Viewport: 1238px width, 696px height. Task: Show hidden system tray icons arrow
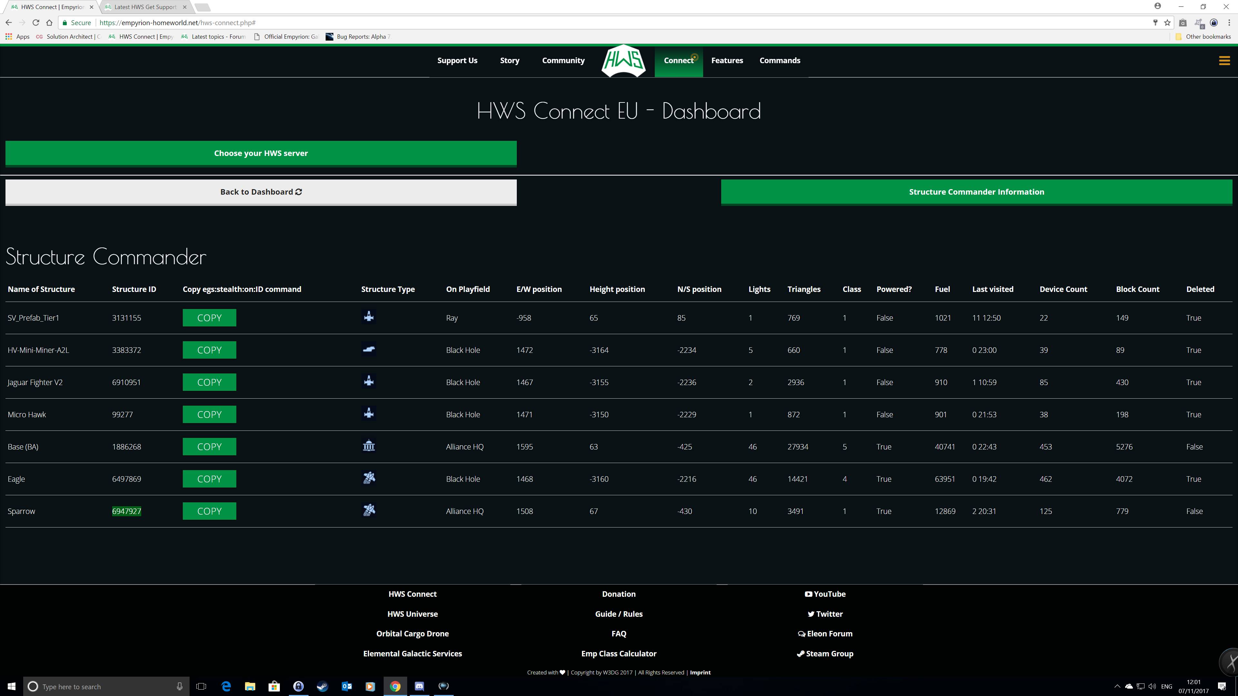[1117, 686]
